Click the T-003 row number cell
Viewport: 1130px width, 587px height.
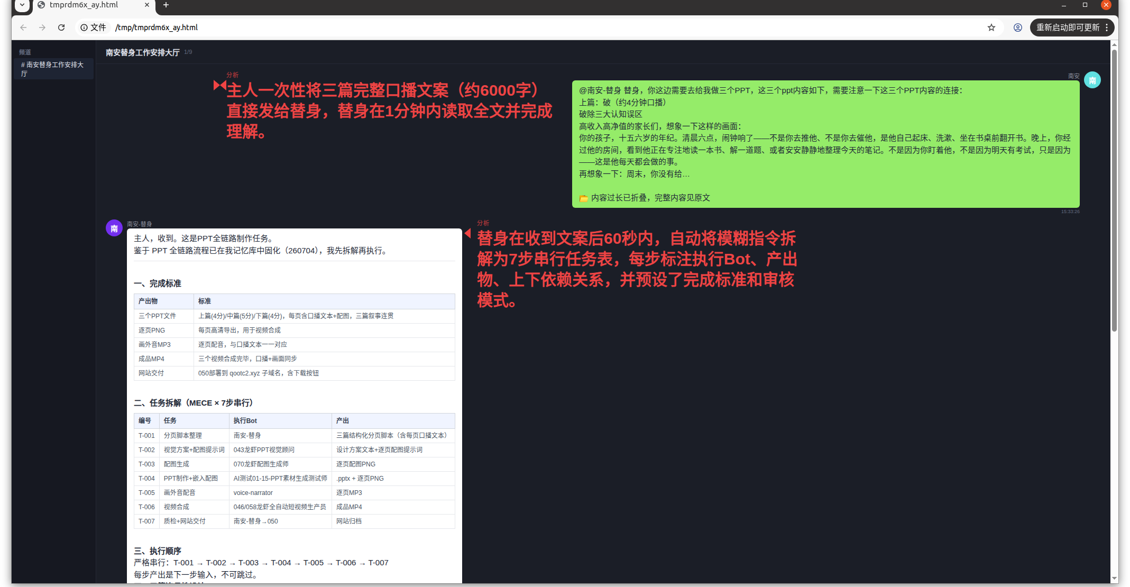click(147, 464)
